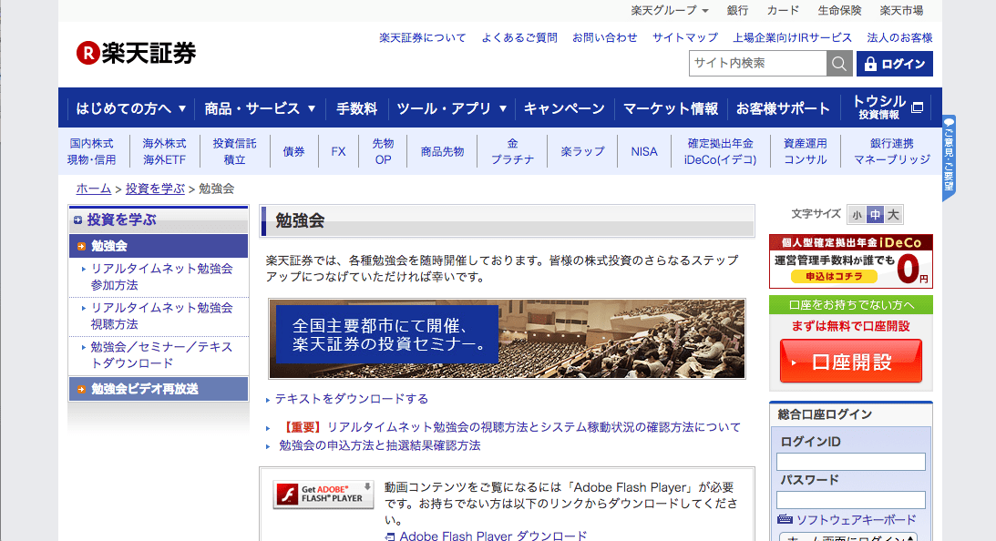Expand the 商品・サービス menu
996x541 pixels.
point(261,108)
